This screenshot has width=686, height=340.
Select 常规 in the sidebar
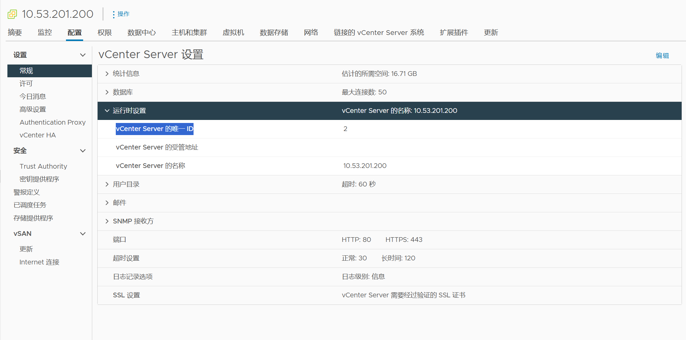point(49,71)
